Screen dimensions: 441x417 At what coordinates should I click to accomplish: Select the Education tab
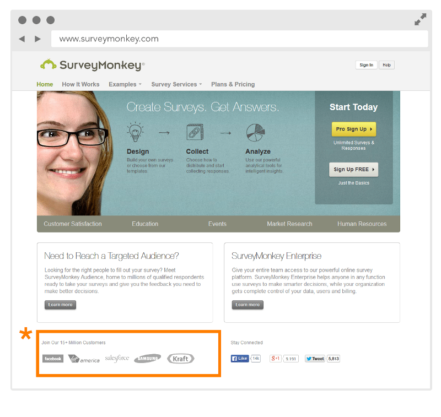coord(145,224)
